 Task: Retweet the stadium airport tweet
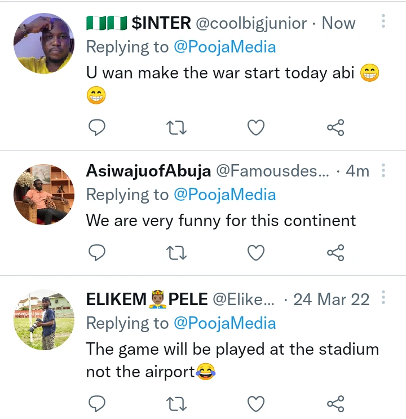pyautogui.click(x=177, y=403)
